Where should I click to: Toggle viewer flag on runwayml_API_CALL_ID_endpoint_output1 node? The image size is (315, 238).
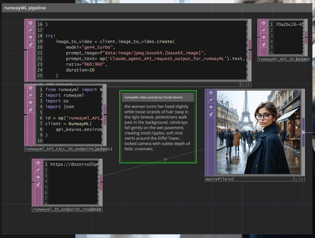pos(30,88)
